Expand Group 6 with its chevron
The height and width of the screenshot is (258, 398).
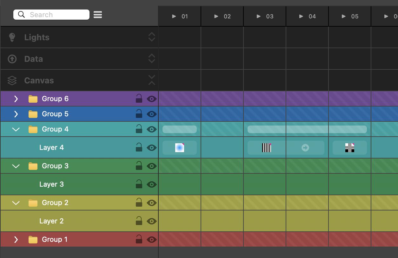[x=16, y=99]
